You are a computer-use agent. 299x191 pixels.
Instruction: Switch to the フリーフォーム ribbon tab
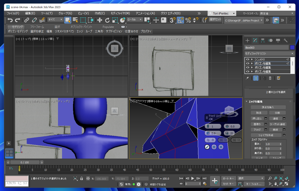click(37, 27)
